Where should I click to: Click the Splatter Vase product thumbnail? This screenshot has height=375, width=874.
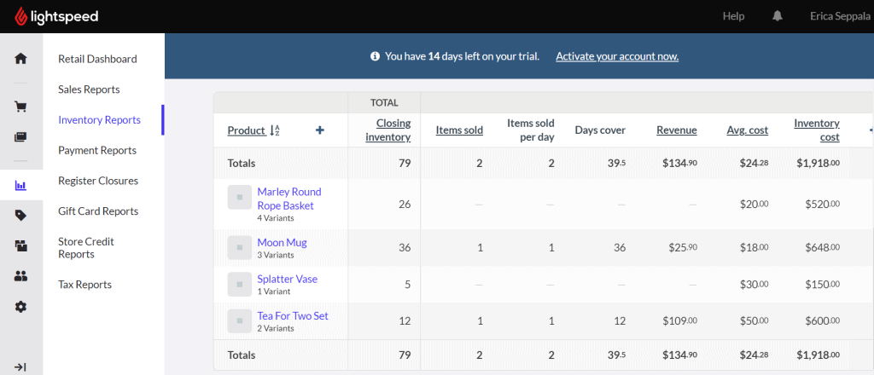239,285
